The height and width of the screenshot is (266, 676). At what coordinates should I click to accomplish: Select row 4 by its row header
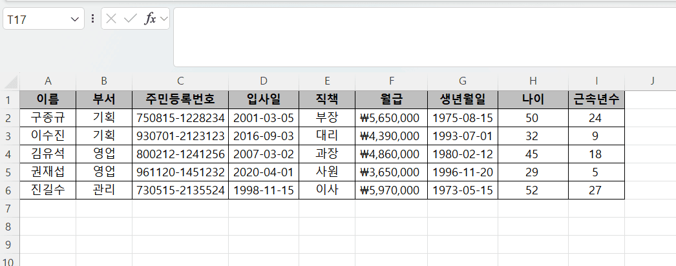[9, 154]
